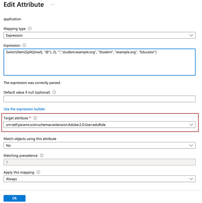Viewport: 202px width, 203px height.
Task: Click info icon next to Default value if null
Action: click(x=54, y=92)
